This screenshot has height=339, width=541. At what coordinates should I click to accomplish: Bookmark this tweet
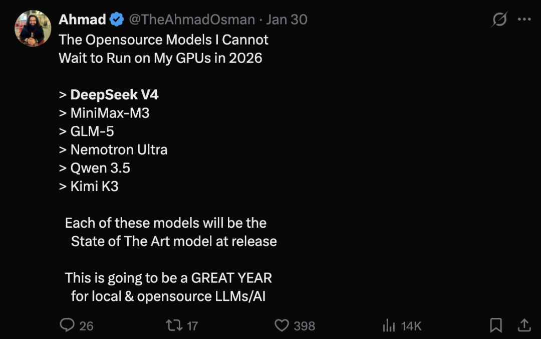pyautogui.click(x=496, y=325)
